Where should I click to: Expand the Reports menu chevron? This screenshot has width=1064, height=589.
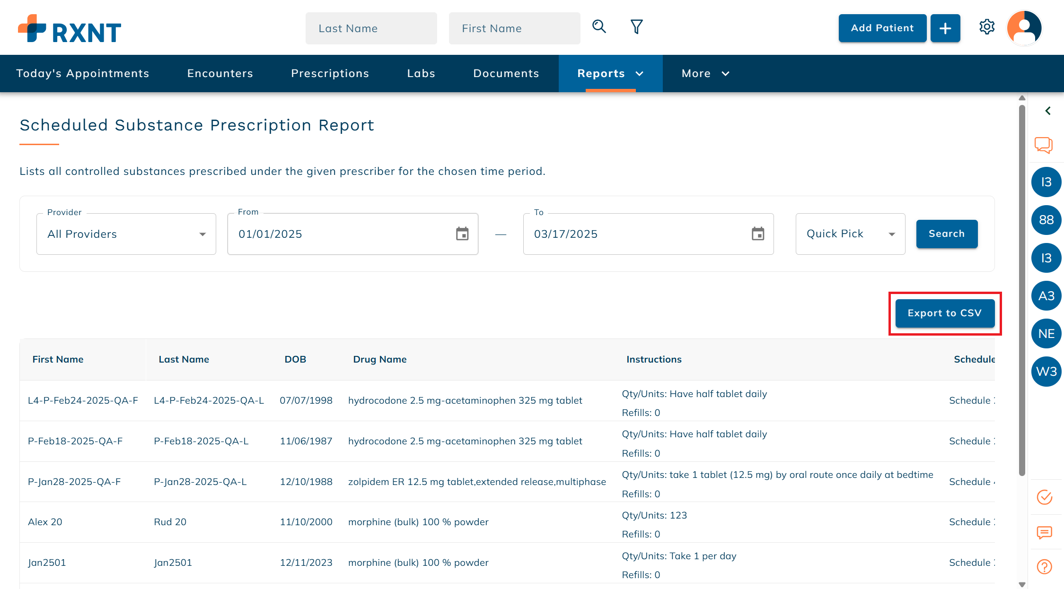(x=640, y=74)
